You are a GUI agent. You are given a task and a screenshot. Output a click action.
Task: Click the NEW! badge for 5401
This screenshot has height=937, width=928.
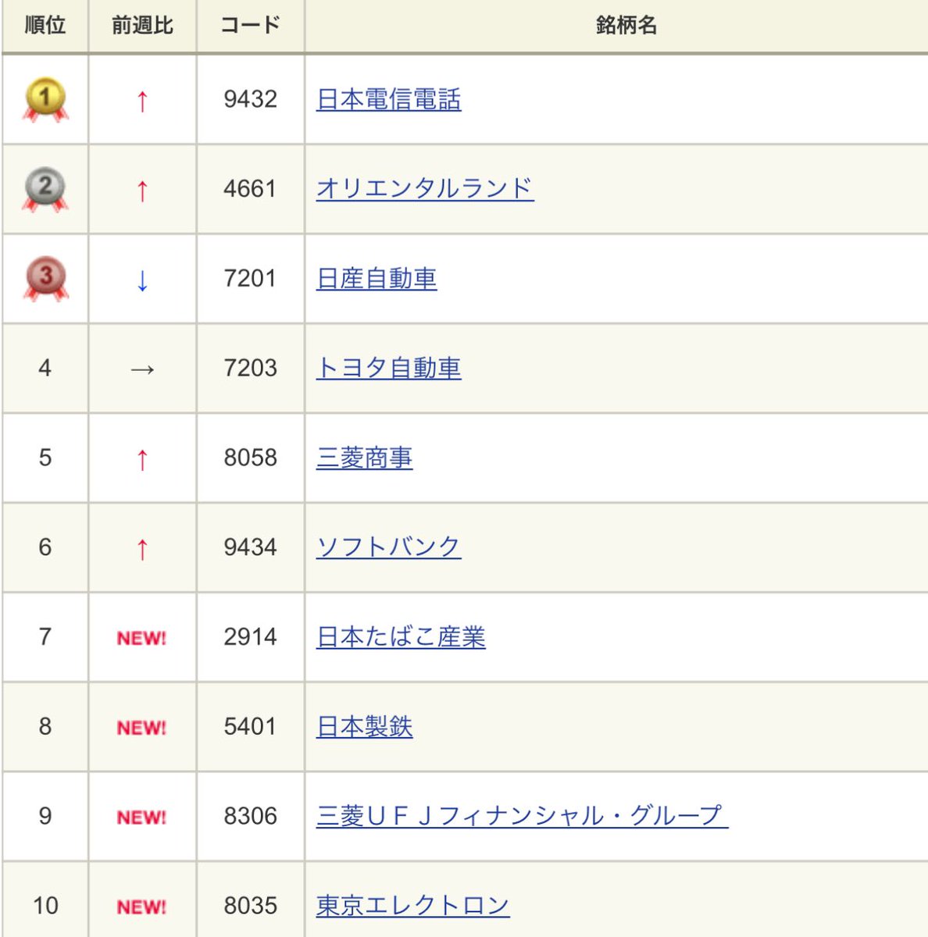click(141, 728)
